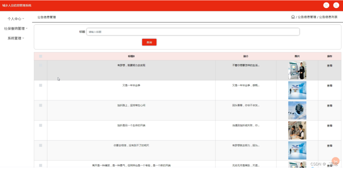This screenshot has width=343, height=169.
Task: Expand the 个人中心 menu
Action: point(16,19)
